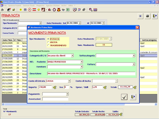Click the euro icon beside Saldo total
159x119 pixels.
click(x=121, y=115)
